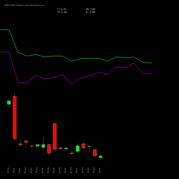Screen dimensions: 179x179
Task: Click the "10 Feb" date label
Action: [x=82, y=170]
